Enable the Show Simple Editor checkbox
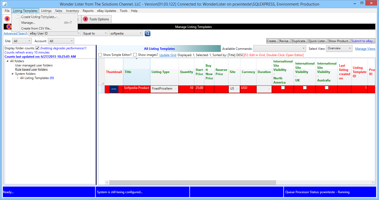Image resolution: width=379 pixels, height=200 pixels. (x=100, y=55)
